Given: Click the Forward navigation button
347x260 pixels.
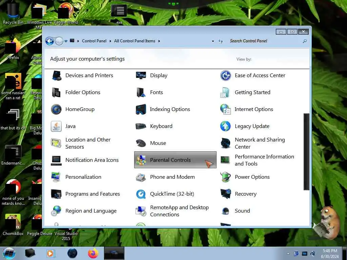Looking at the screenshot, I should pyautogui.click(x=59, y=41).
